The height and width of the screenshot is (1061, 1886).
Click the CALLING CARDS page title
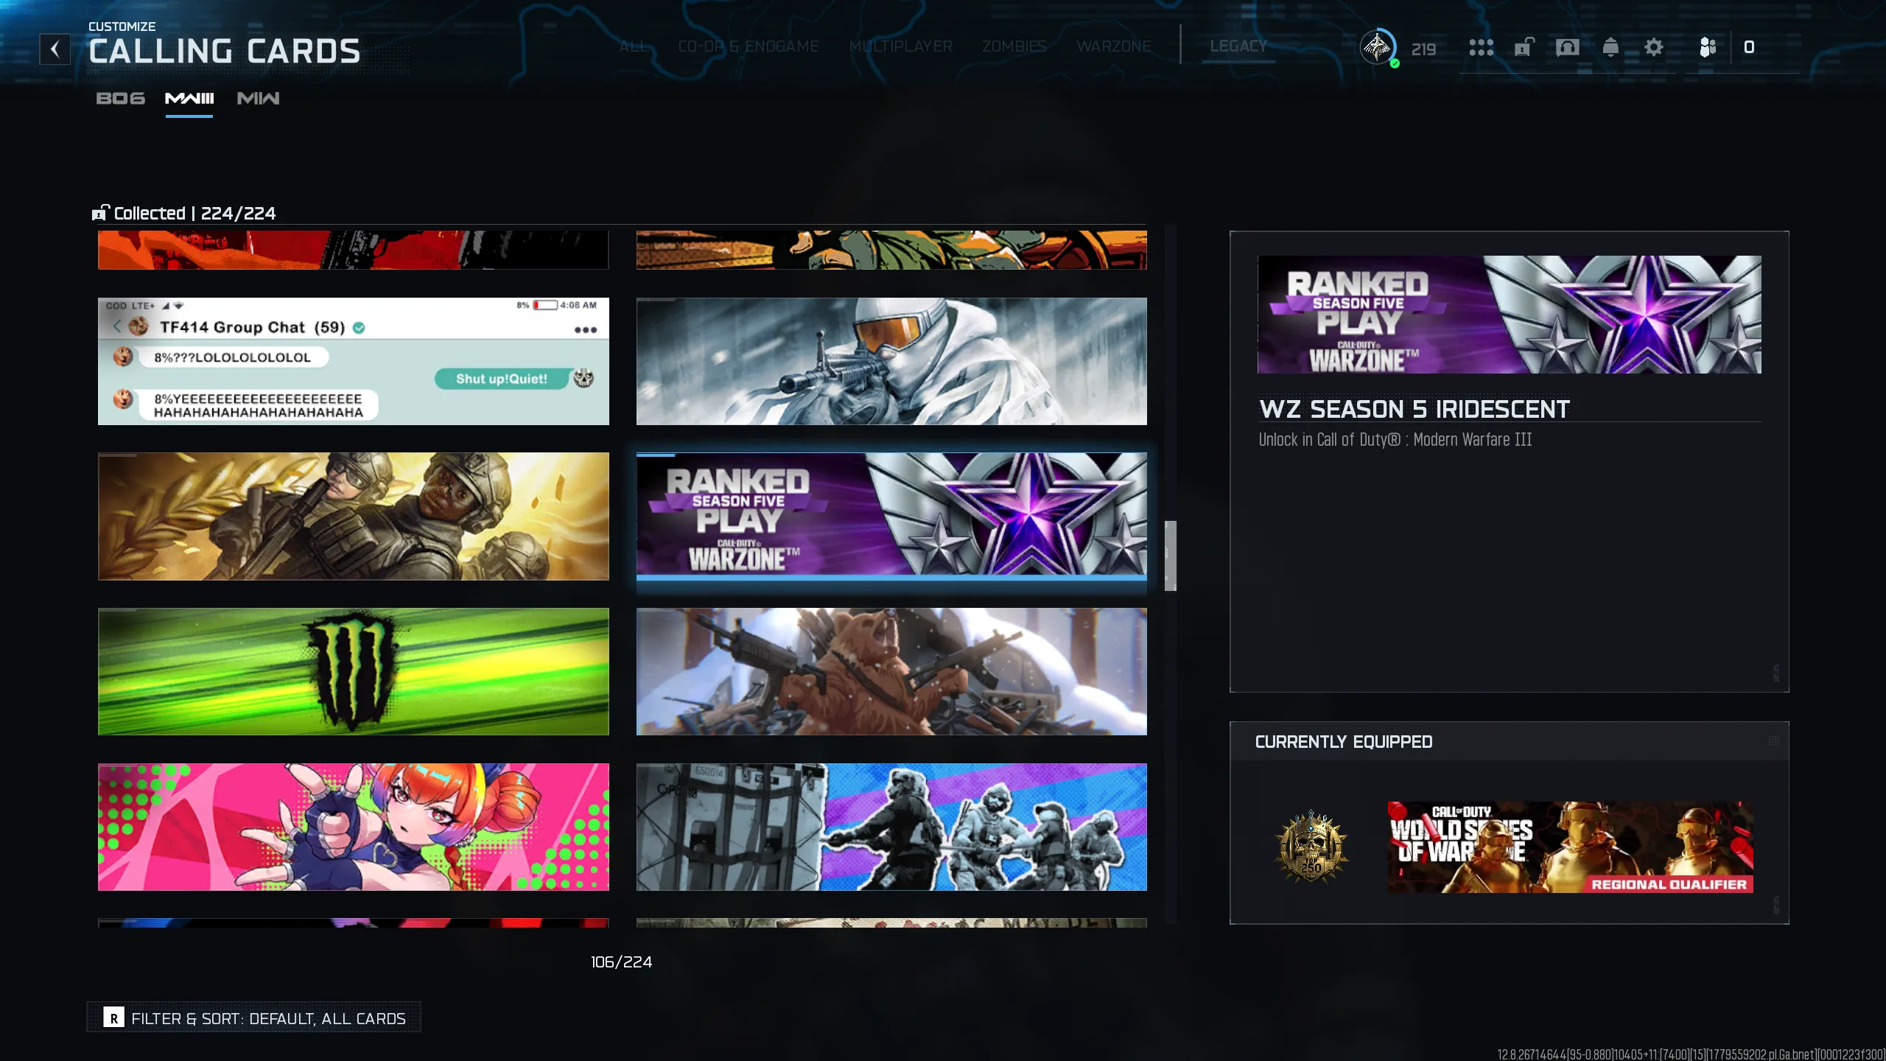[225, 52]
